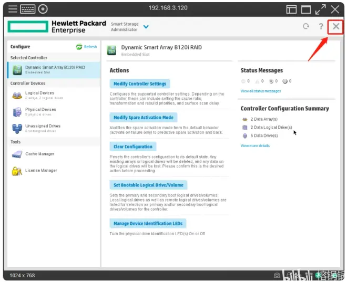347x282 pixels.
Task: Open View more details link
Action: 255,146
